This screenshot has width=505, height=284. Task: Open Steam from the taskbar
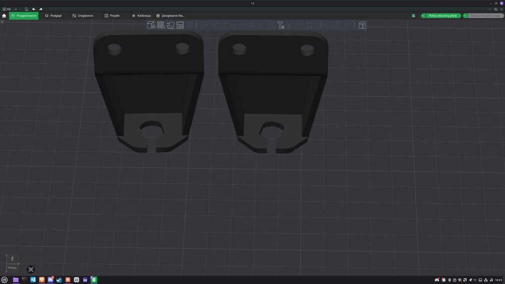(59, 280)
